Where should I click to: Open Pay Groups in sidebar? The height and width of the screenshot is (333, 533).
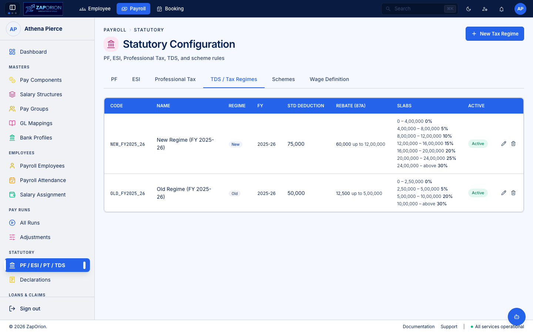[x=47, y=109]
